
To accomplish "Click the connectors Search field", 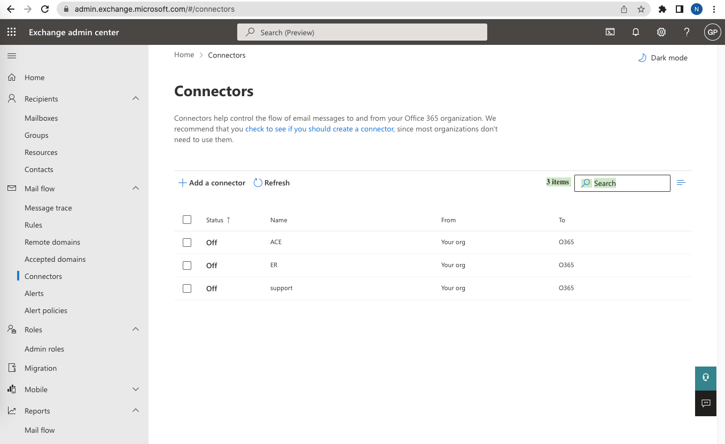I will (x=622, y=183).
